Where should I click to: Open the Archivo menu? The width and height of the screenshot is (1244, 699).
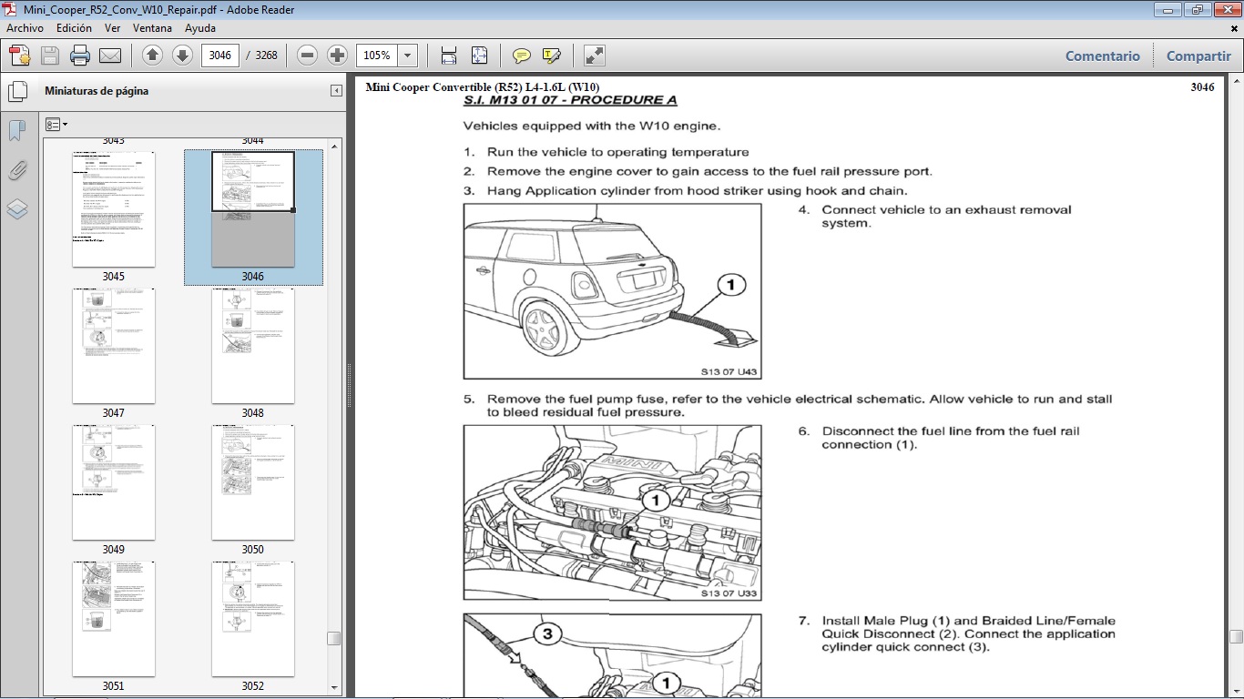click(x=24, y=28)
